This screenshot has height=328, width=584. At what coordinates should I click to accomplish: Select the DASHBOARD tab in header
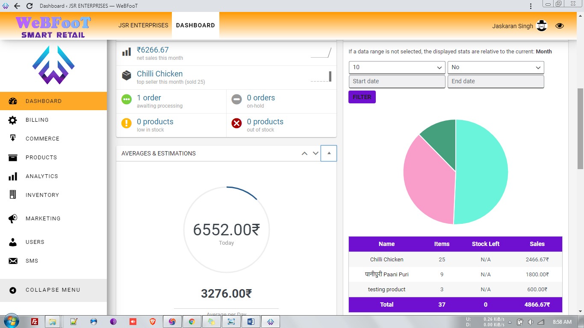(x=195, y=25)
